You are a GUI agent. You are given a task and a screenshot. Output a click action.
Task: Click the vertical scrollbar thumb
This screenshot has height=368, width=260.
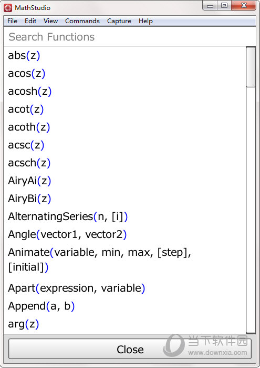coord(251,67)
